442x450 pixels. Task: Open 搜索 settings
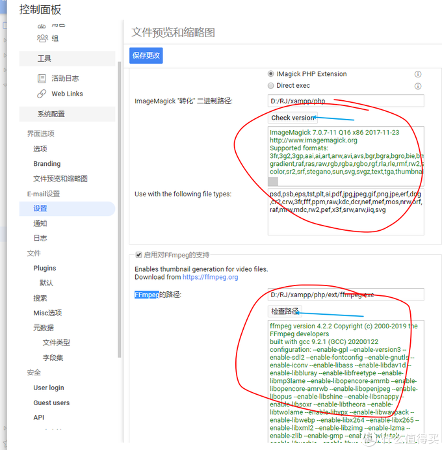coord(40,298)
